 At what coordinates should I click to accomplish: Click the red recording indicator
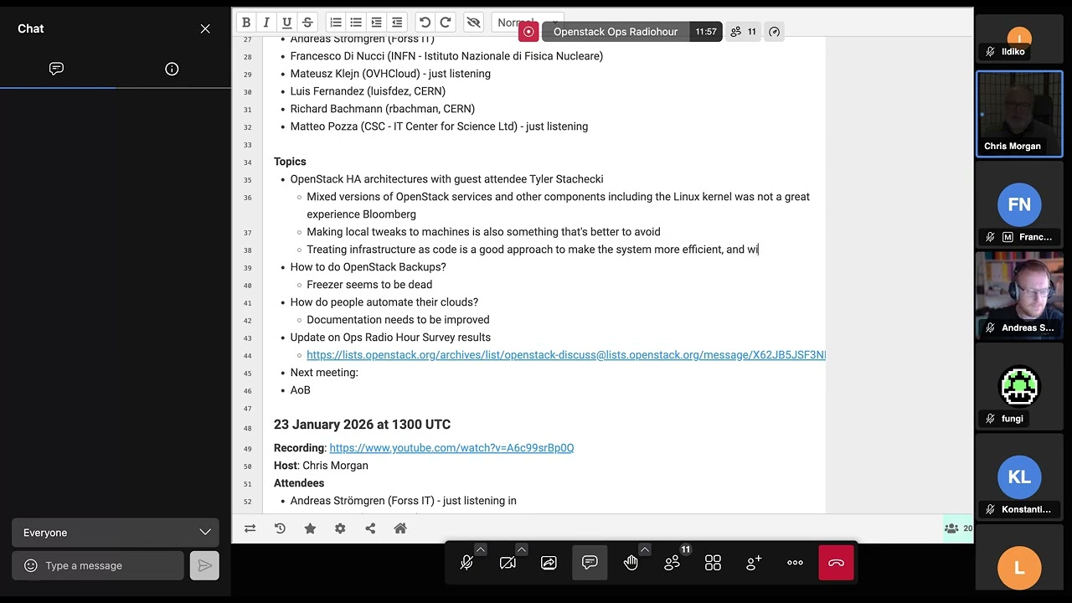coord(528,32)
